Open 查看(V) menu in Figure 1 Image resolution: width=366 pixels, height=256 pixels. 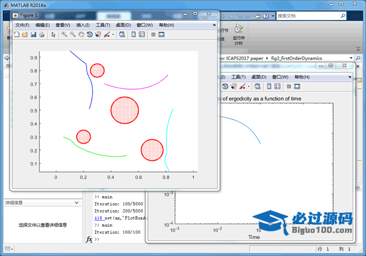tap(63, 25)
